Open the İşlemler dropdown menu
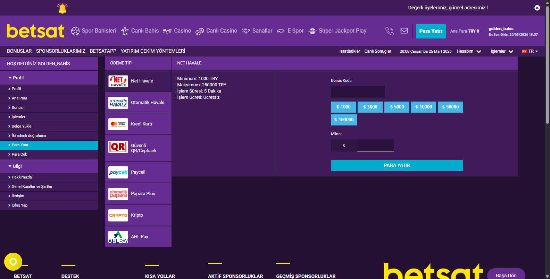The height and width of the screenshot is (279, 550). (x=501, y=51)
